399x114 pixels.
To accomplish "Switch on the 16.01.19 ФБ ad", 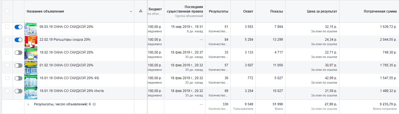I will click(19, 78).
